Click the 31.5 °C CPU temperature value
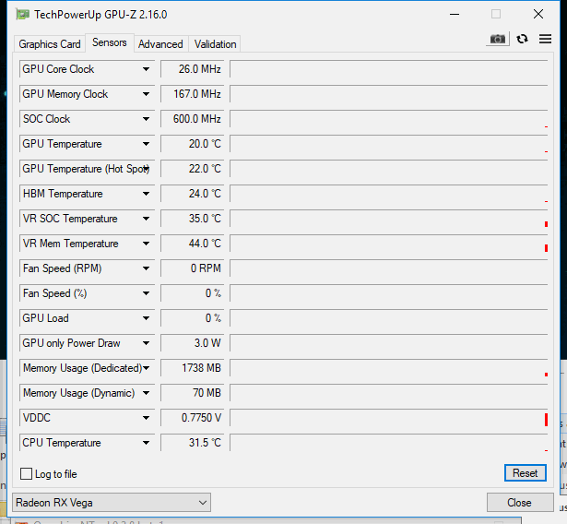Image resolution: width=567 pixels, height=524 pixels. pos(193,443)
